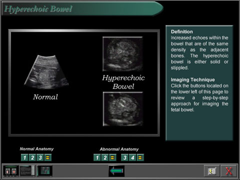Select Normal Anatomy step 3

pyautogui.click(x=40, y=157)
